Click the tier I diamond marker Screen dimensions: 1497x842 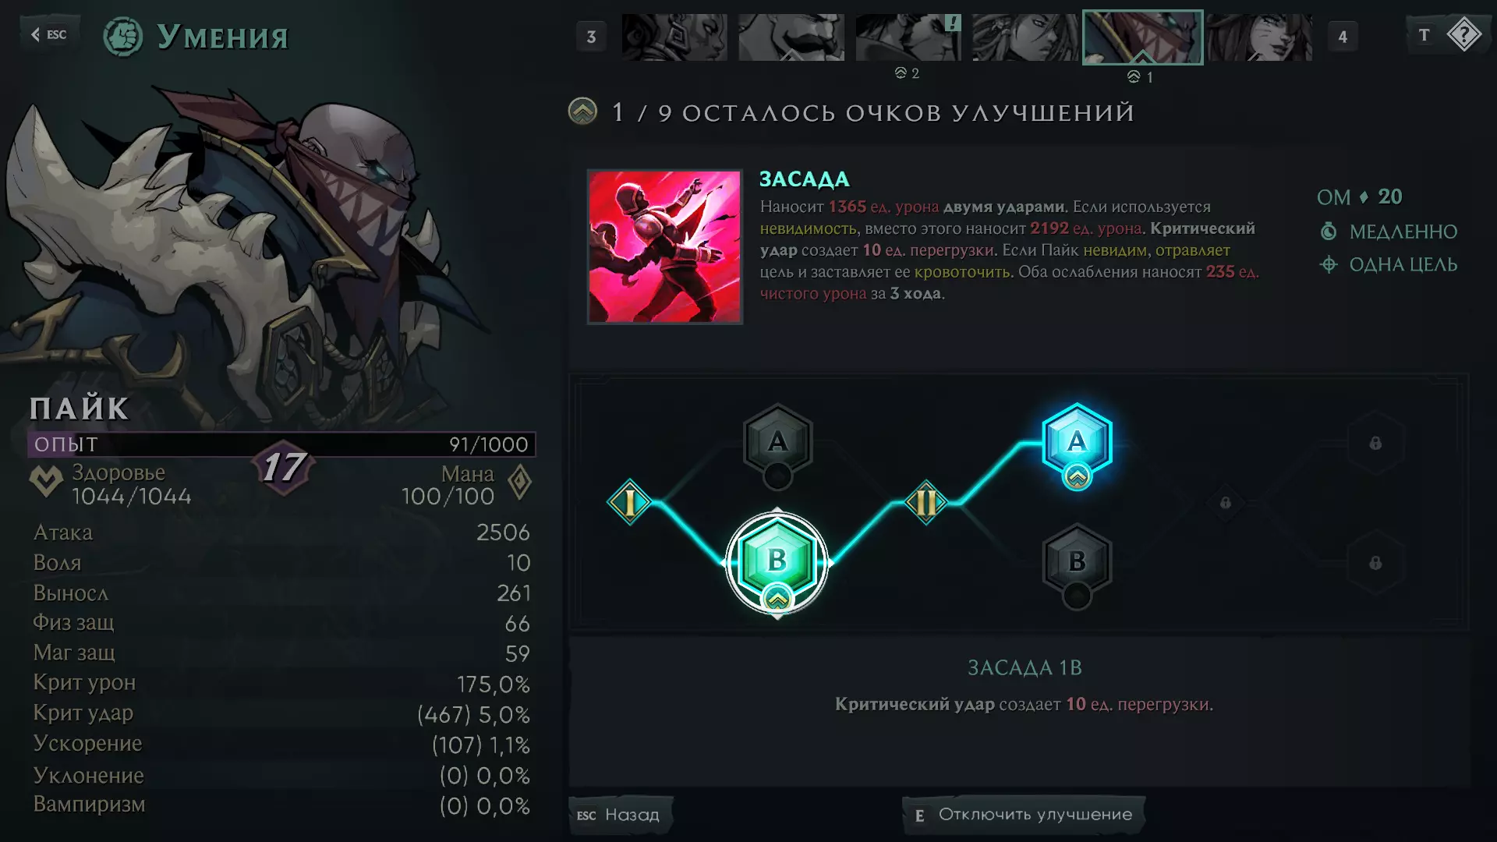pos(630,502)
